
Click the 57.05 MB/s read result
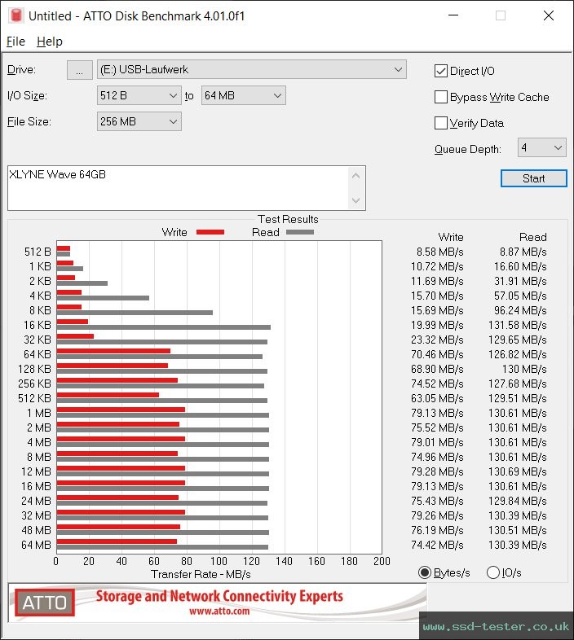(520, 296)
